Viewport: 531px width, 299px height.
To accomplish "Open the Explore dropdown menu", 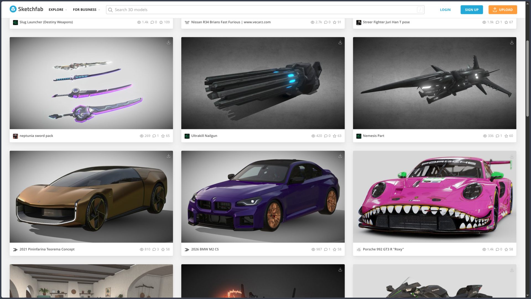I will click(x=58, y=10).
